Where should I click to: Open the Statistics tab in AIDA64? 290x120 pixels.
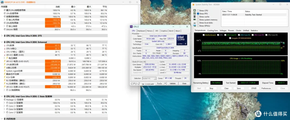[254, 31]
